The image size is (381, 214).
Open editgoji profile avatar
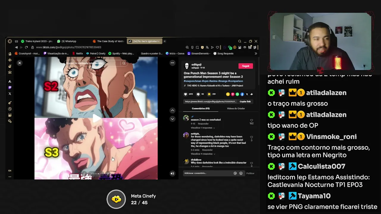[187, 66]
